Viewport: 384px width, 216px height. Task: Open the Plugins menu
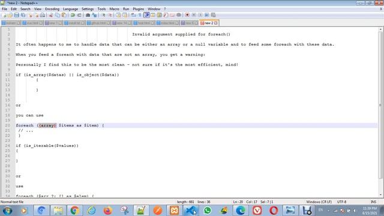139,9
